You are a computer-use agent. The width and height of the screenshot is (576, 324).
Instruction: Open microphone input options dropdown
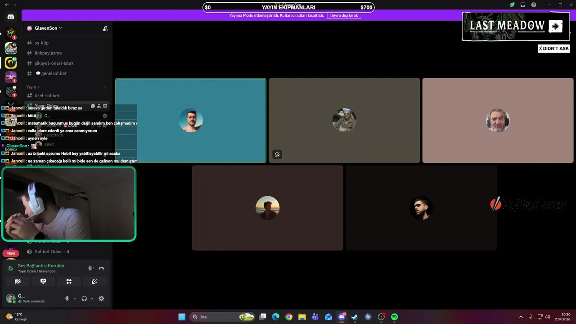tap(75, 298)
